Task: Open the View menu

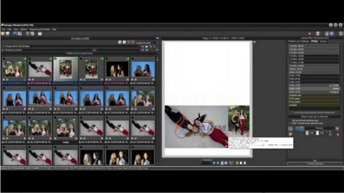Action: coord(16,29)
